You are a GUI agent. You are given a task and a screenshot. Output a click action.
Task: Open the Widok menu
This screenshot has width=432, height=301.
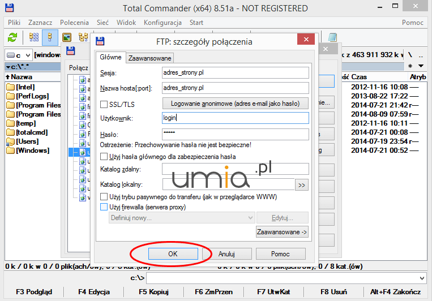pyautogui.click(x=126, y=23)
